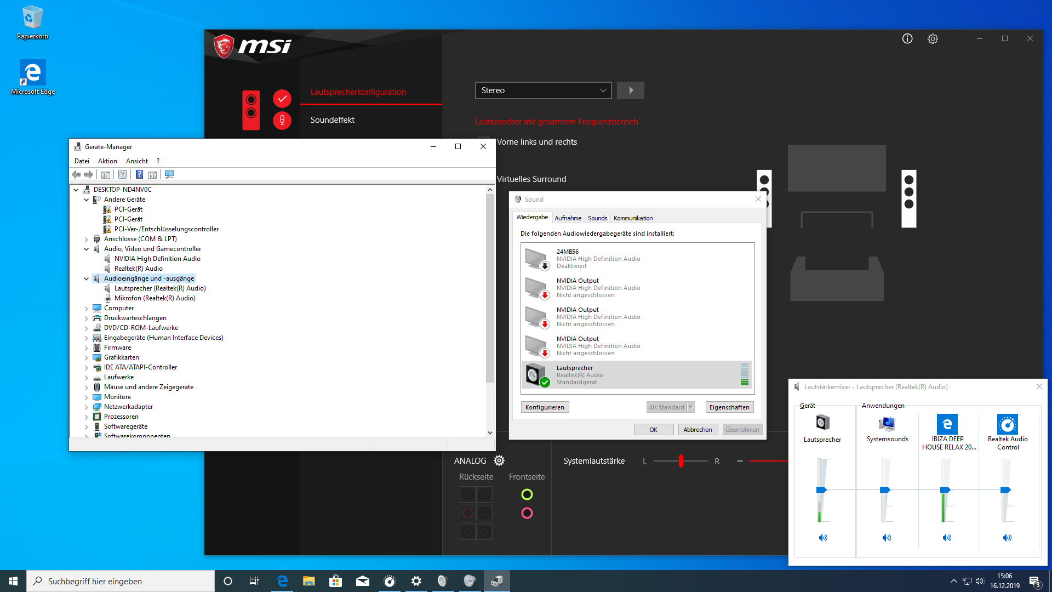Click the L/R balance slider handle
The width and height of the screenshot is (1052, 592).
[x=681, y=461]
